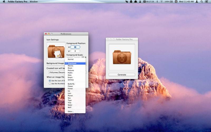
Task: Open the Bluetooth menu bar icon
Action: (157, 2)
